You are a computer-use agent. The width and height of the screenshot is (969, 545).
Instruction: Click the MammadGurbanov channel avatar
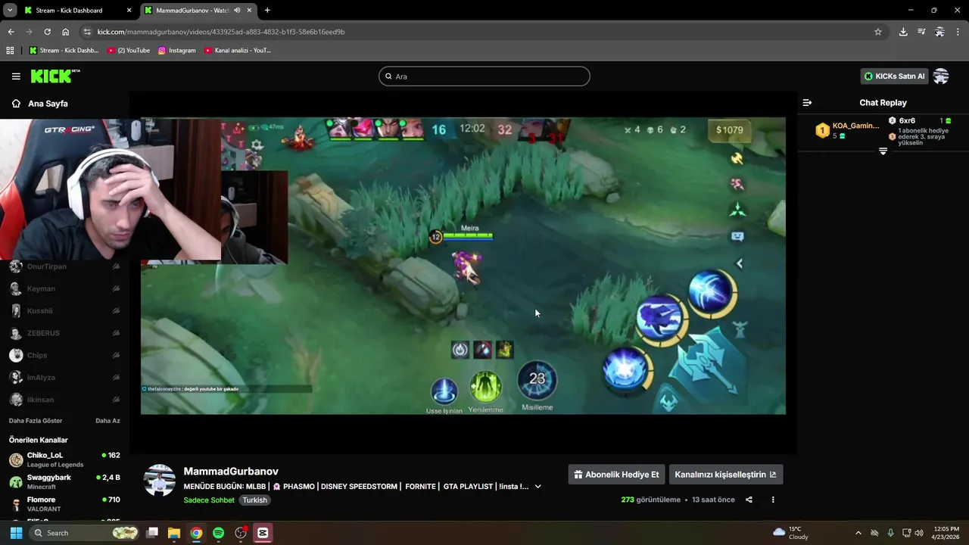click(x=160, y=481)
